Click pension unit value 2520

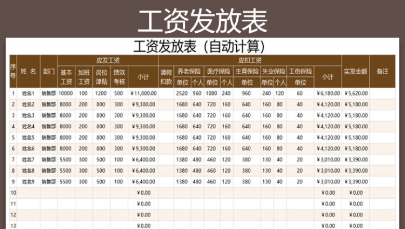coord(182,93)
